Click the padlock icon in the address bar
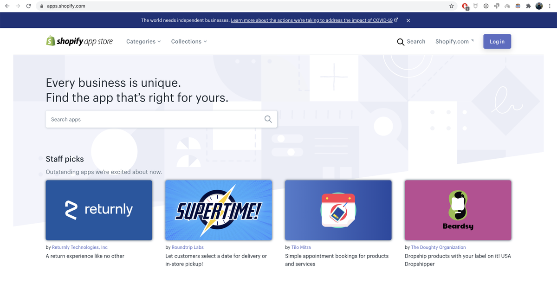The height and width of the screenshot is (284, 557). 42,6
